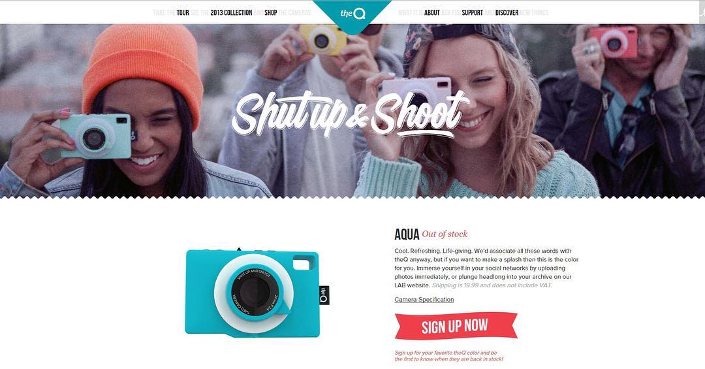Go to the 2013 Collection page
Screen dimensions: 705x369
pyautogui.click(x=231, y=12)
